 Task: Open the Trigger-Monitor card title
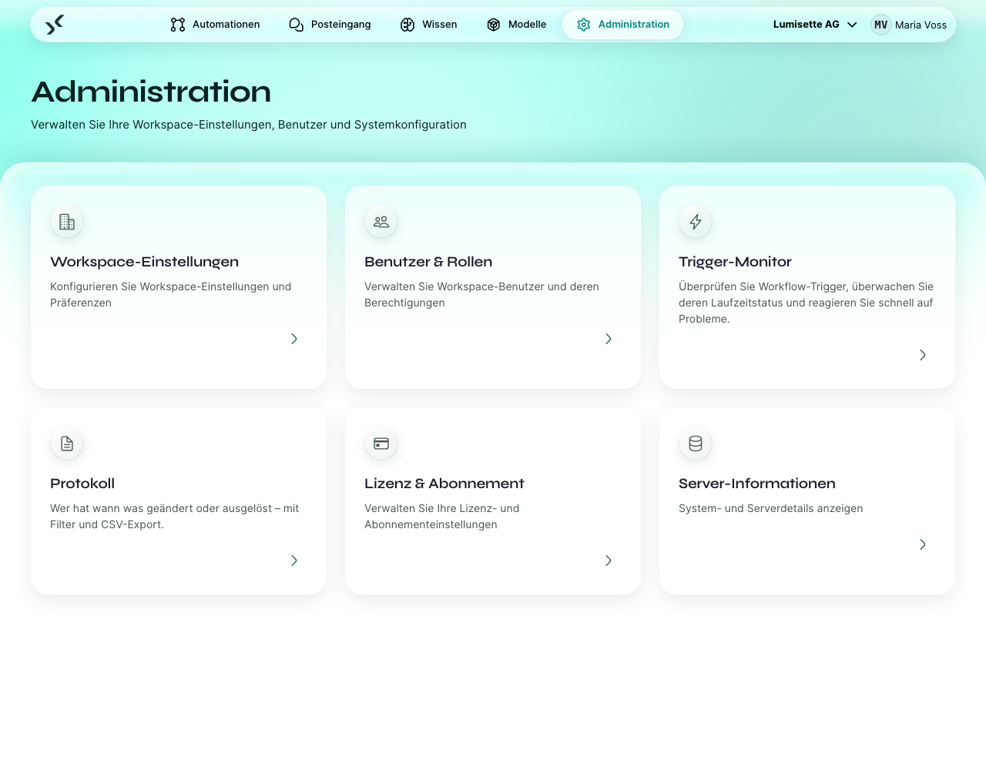(735, 262)
